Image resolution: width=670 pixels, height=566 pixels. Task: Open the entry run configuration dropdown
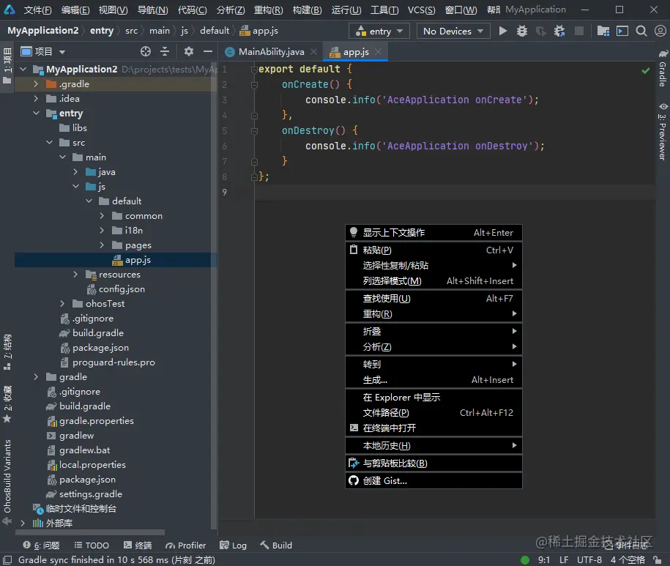point(379,31)
